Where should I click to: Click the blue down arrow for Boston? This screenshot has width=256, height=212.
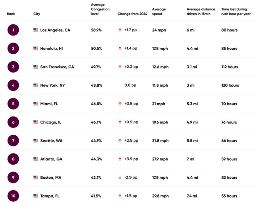(x=120, y=177)
